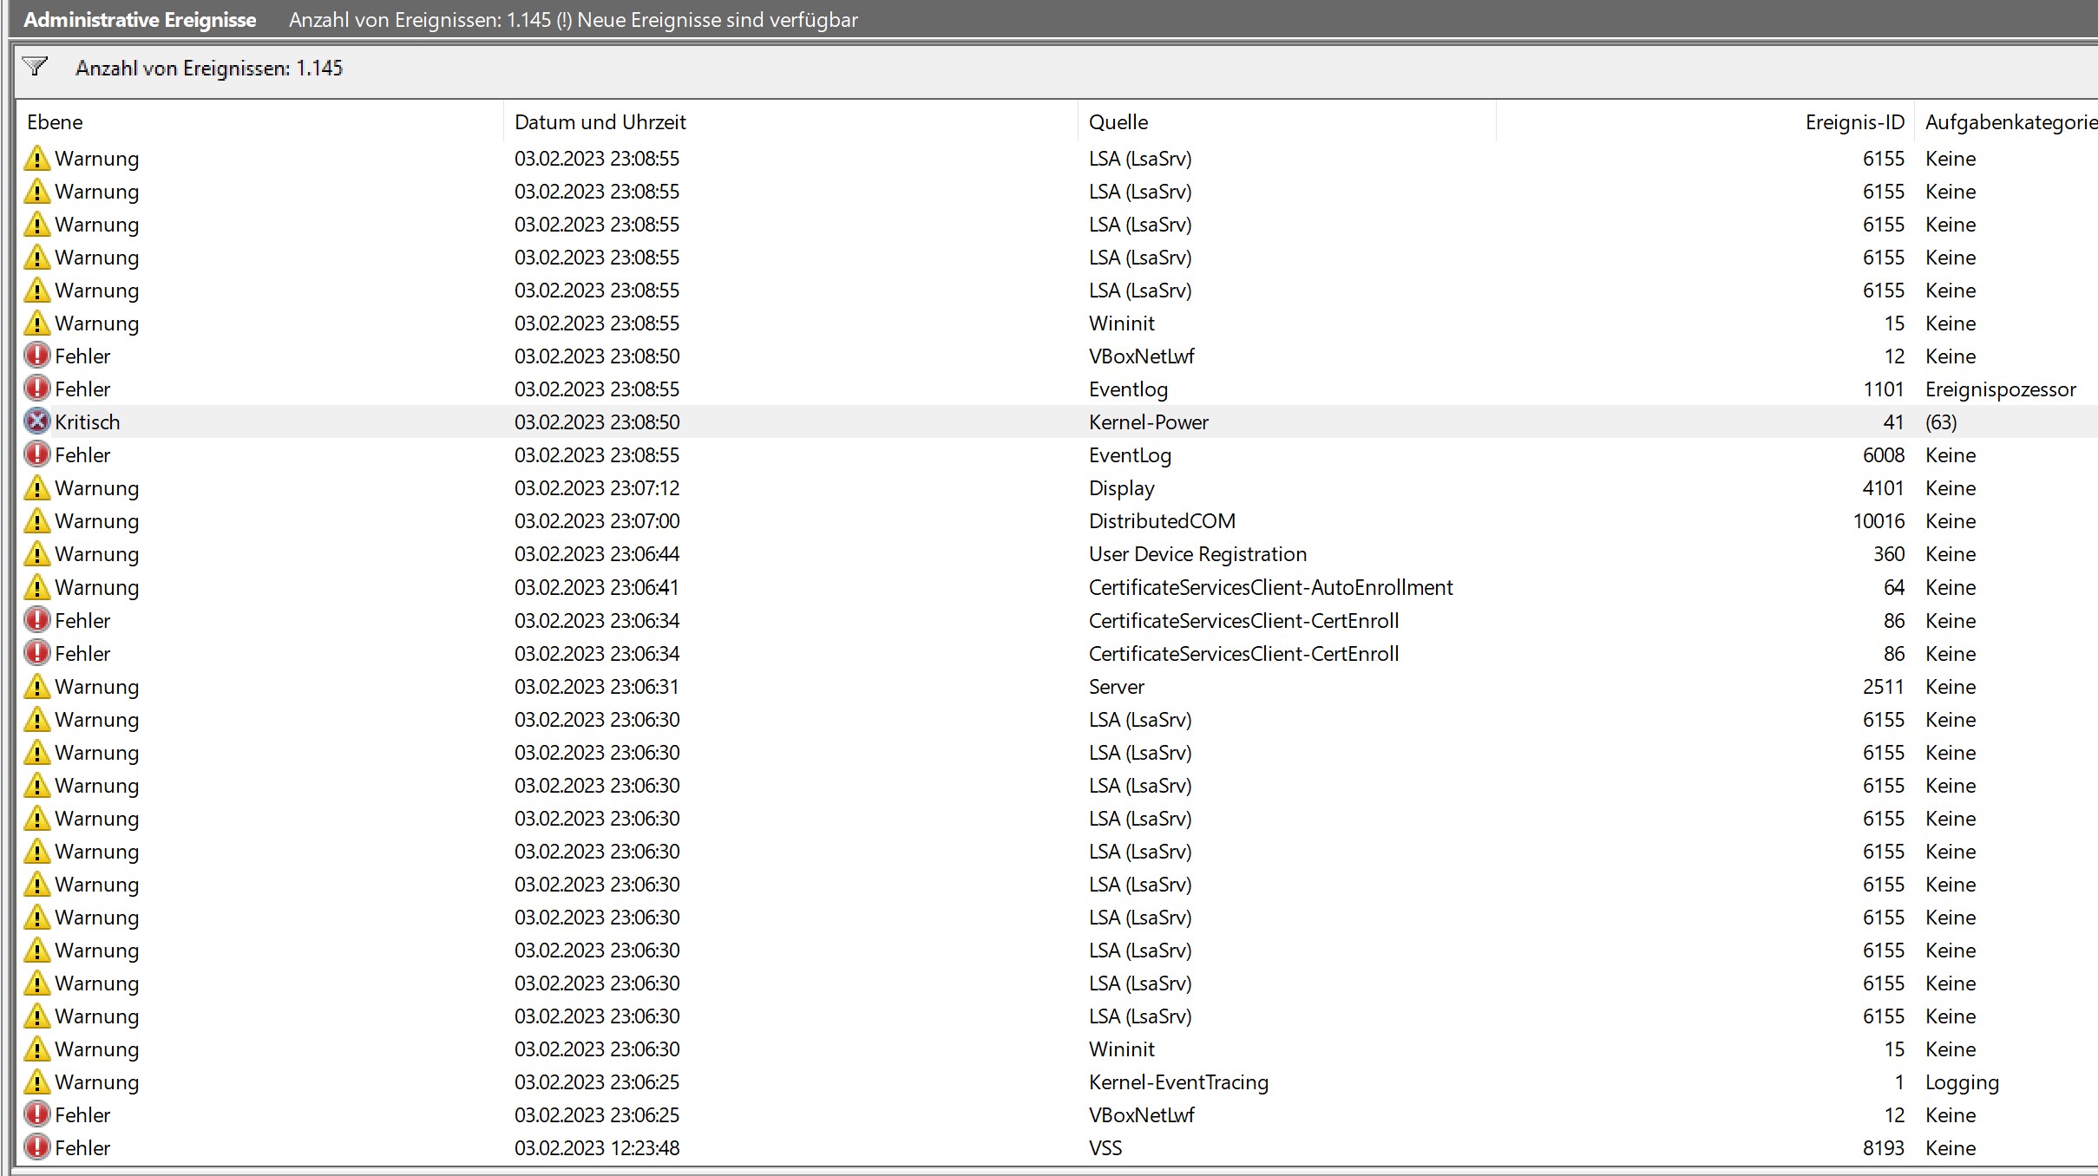Sort by Datum und Uhrzeit column
Viewport: 2098px width, 1176px height.
pos(600,122)
